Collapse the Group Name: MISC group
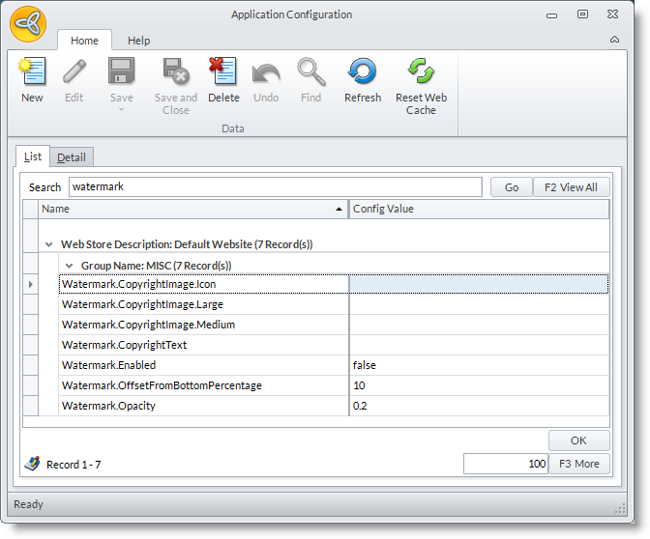This screenshot has width=650, height=539. (70, 265)
